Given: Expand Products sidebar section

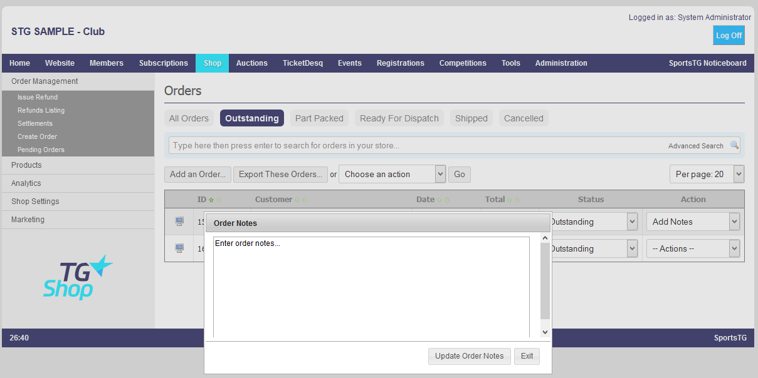Looking at the screenshot, I should pos(78,165).
